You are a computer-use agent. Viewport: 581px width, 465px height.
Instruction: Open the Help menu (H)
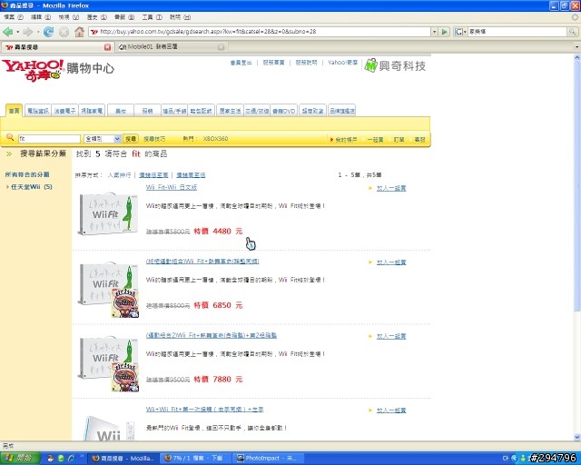(180, 17)
